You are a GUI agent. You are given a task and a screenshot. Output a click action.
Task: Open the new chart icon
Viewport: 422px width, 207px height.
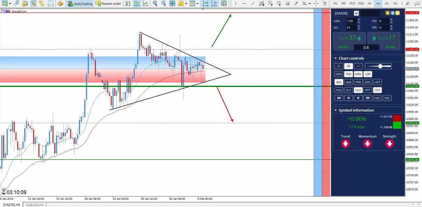5,4
